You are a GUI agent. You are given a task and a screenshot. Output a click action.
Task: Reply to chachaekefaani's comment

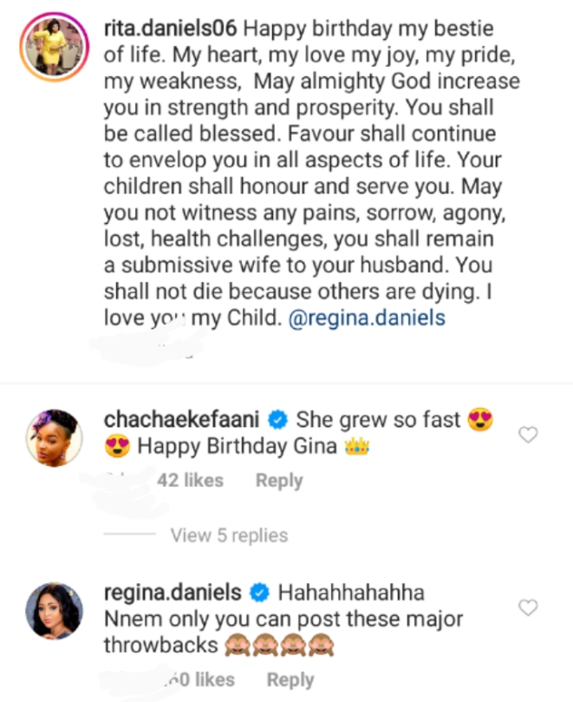coord(278,481)
